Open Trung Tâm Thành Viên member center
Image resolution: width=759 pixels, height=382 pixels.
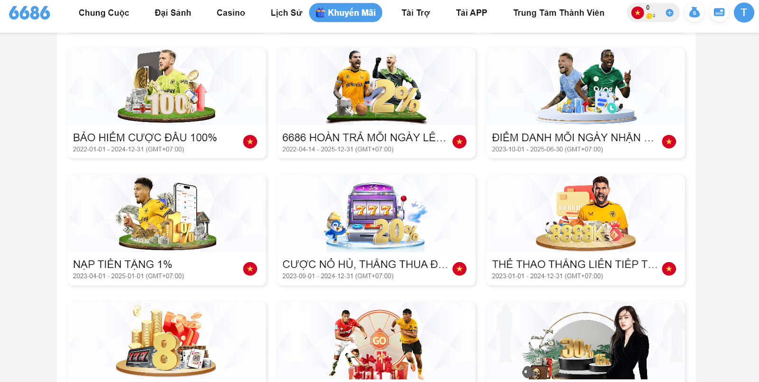[559, 13]
